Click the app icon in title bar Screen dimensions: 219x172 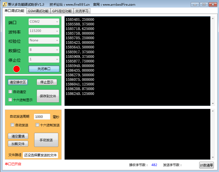(5, 5)
